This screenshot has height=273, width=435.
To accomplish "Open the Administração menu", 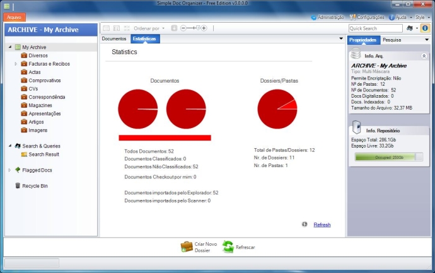I will click(327, 17).
